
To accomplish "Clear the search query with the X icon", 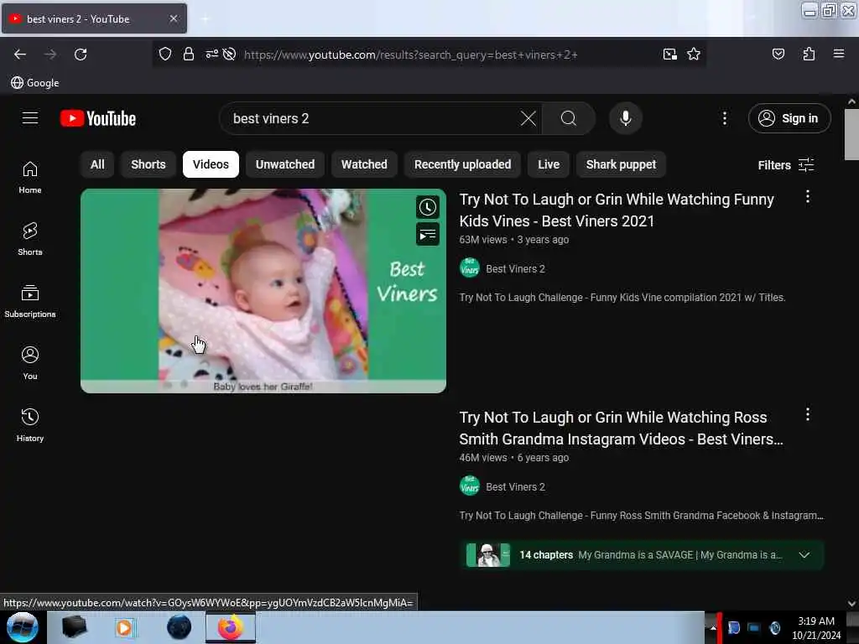I will (528, 118).
